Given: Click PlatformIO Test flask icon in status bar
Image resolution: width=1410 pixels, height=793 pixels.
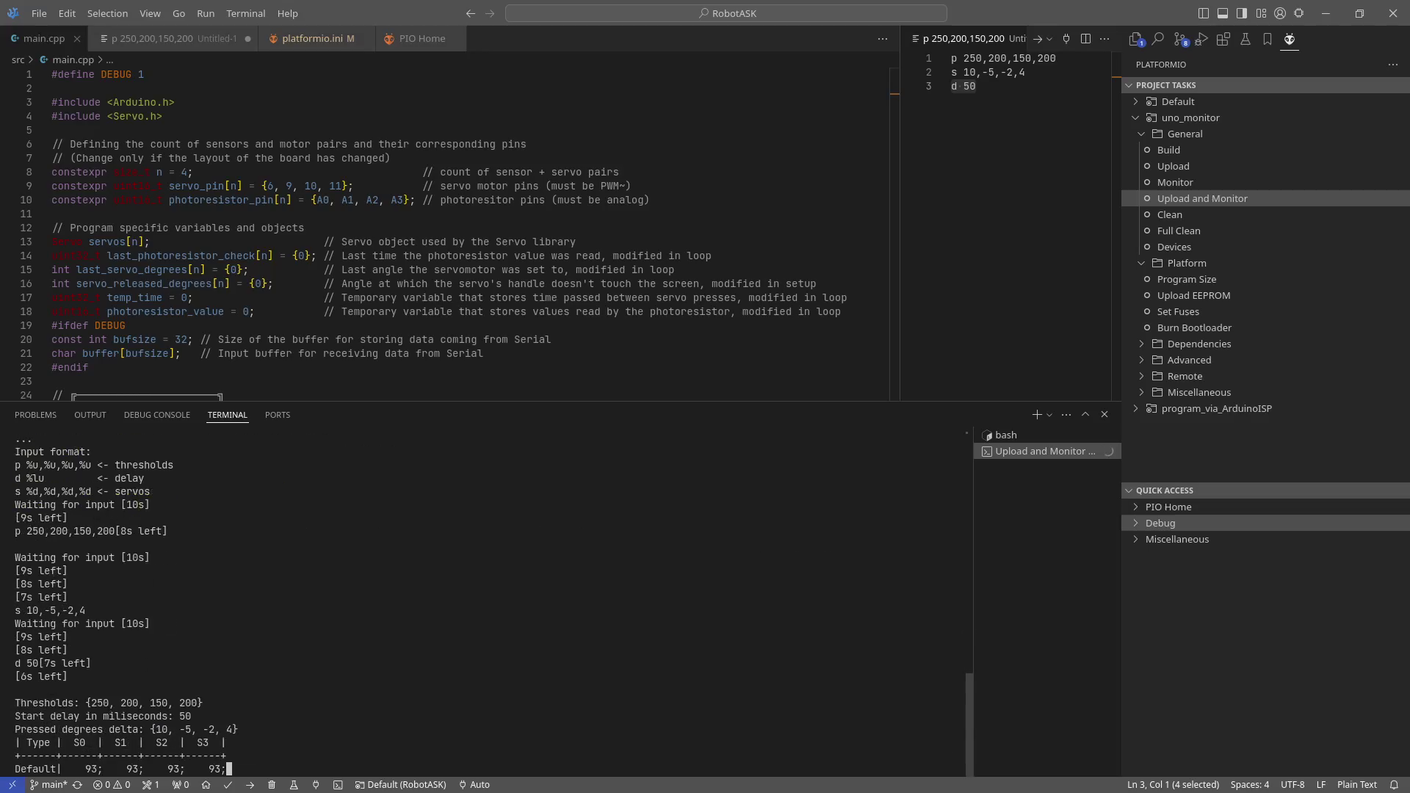Looking at the screenshot, I should [x=294, y=785].
